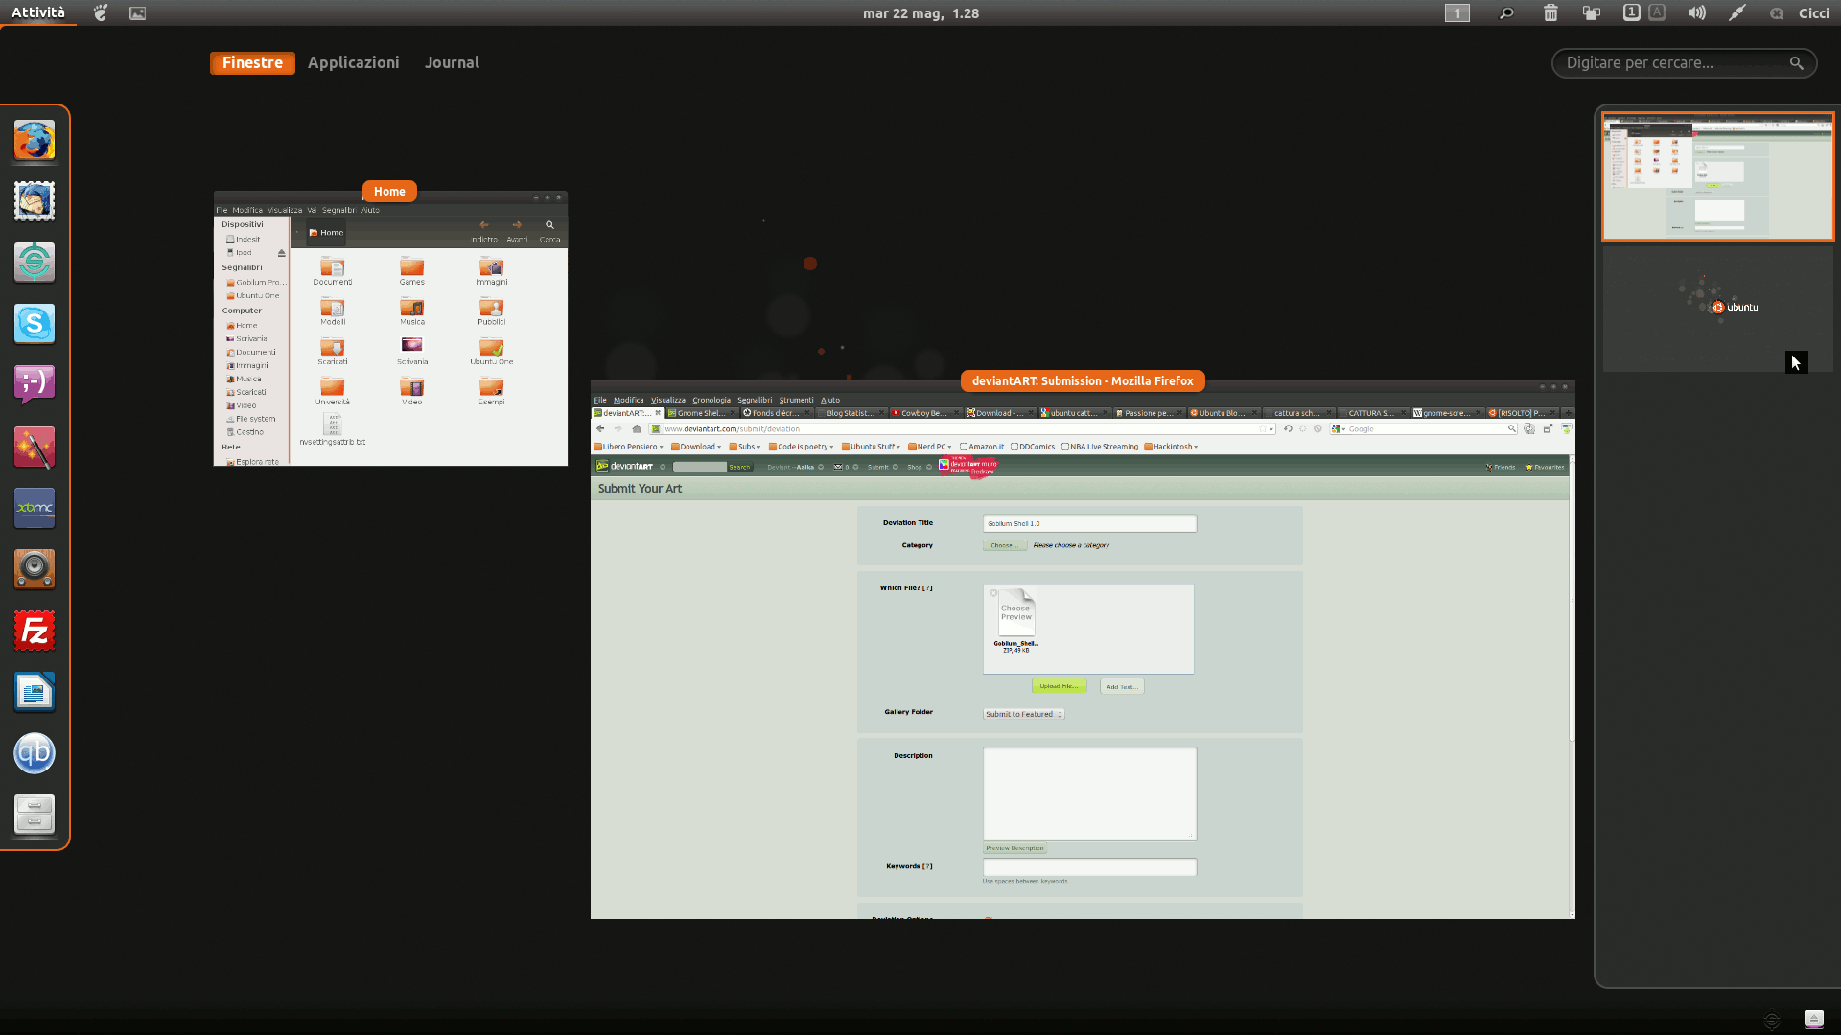
Task: Open the speaker music player icon
Action: 35,569
